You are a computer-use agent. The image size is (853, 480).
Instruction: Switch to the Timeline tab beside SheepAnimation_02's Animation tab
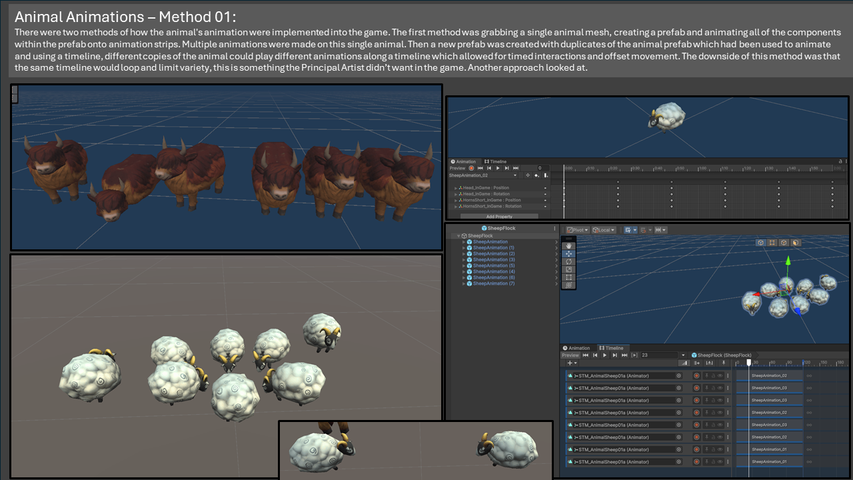[495, 161]
